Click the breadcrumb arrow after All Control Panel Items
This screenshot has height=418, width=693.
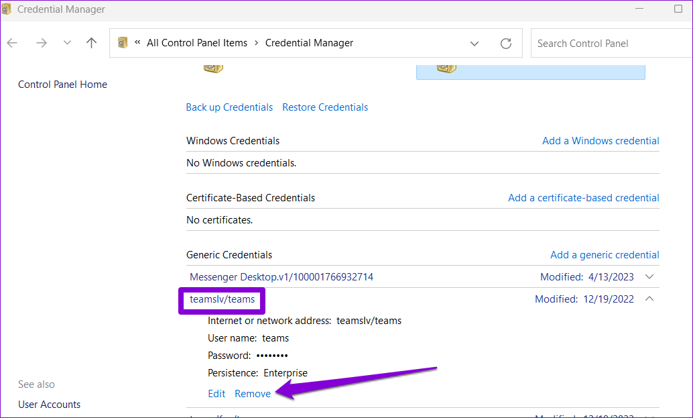coord(256,44)
